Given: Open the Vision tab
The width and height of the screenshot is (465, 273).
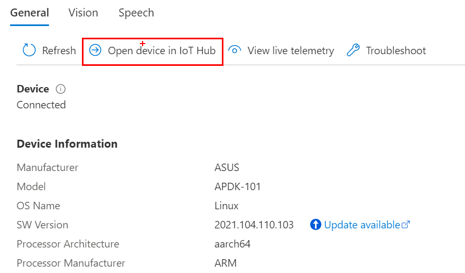Looking at the screenshot, I should [83, 13].
